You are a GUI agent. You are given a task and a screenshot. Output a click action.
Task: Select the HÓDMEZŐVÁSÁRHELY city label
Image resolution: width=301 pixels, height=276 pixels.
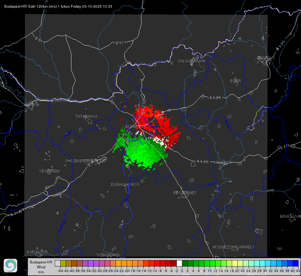233,247
